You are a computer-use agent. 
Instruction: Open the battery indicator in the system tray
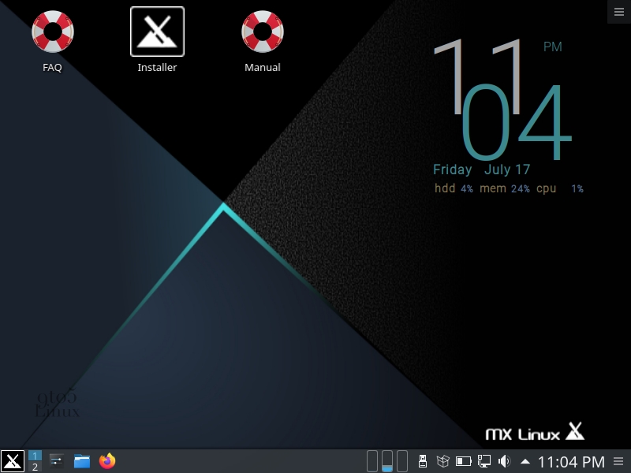click(462, 461)
